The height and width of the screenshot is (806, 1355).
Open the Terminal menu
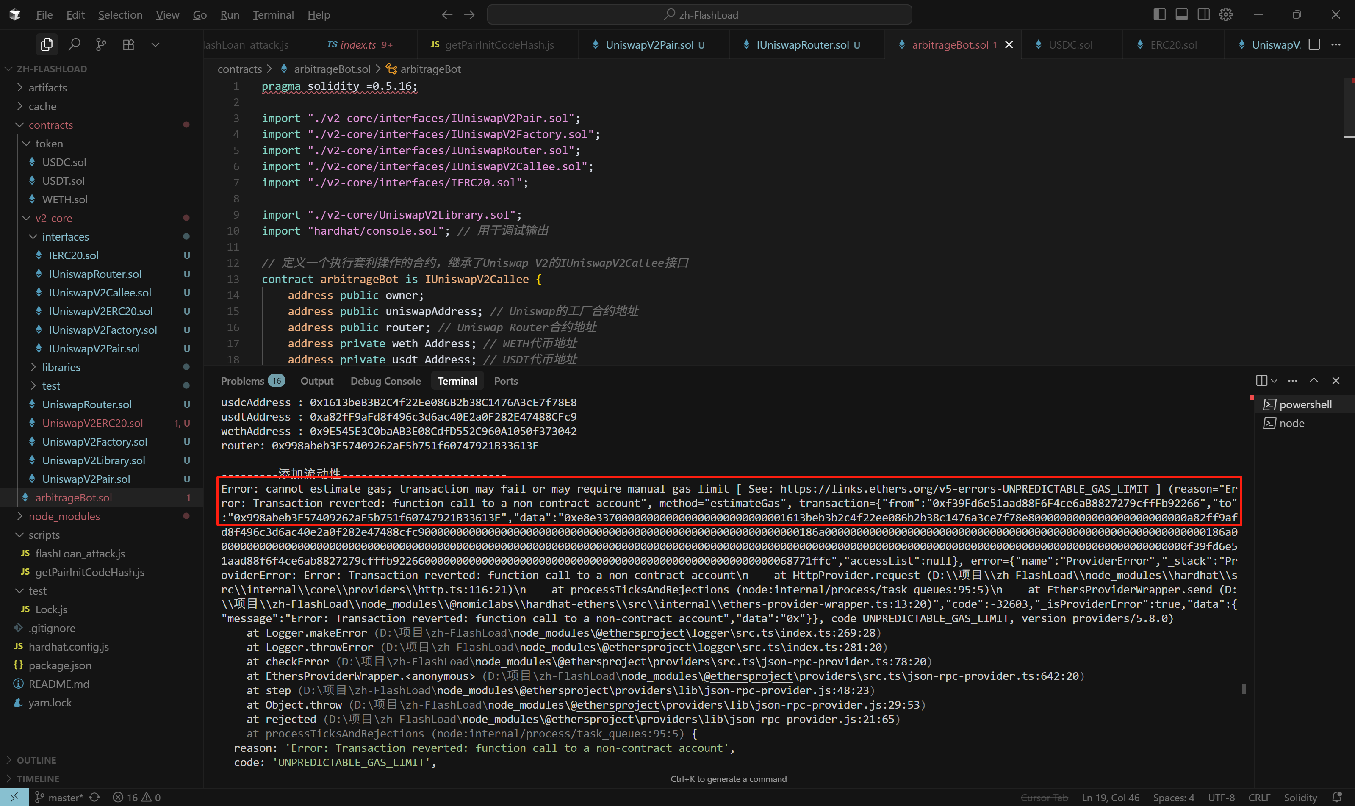click(273, 15)
